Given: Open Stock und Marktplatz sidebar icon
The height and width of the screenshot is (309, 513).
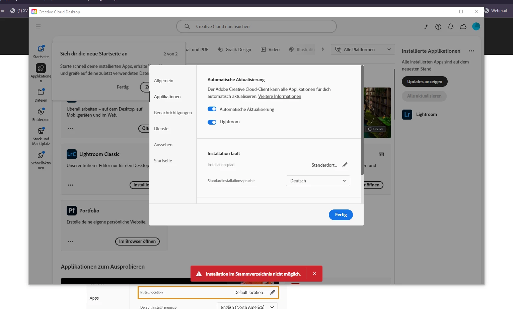Looking at the screenshot, I should coord(41,131).
